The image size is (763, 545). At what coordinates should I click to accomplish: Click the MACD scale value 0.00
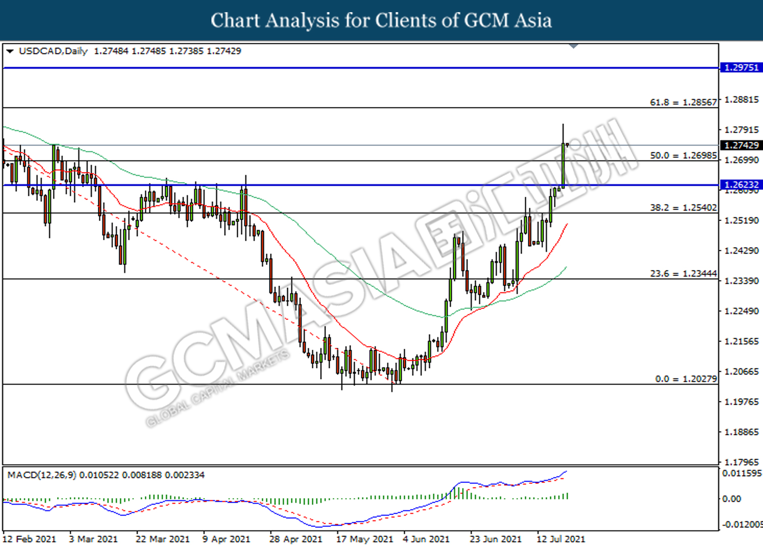[x=732, y=499]
